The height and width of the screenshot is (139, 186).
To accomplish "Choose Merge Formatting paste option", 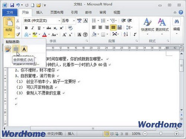I will tap(16, 49).
